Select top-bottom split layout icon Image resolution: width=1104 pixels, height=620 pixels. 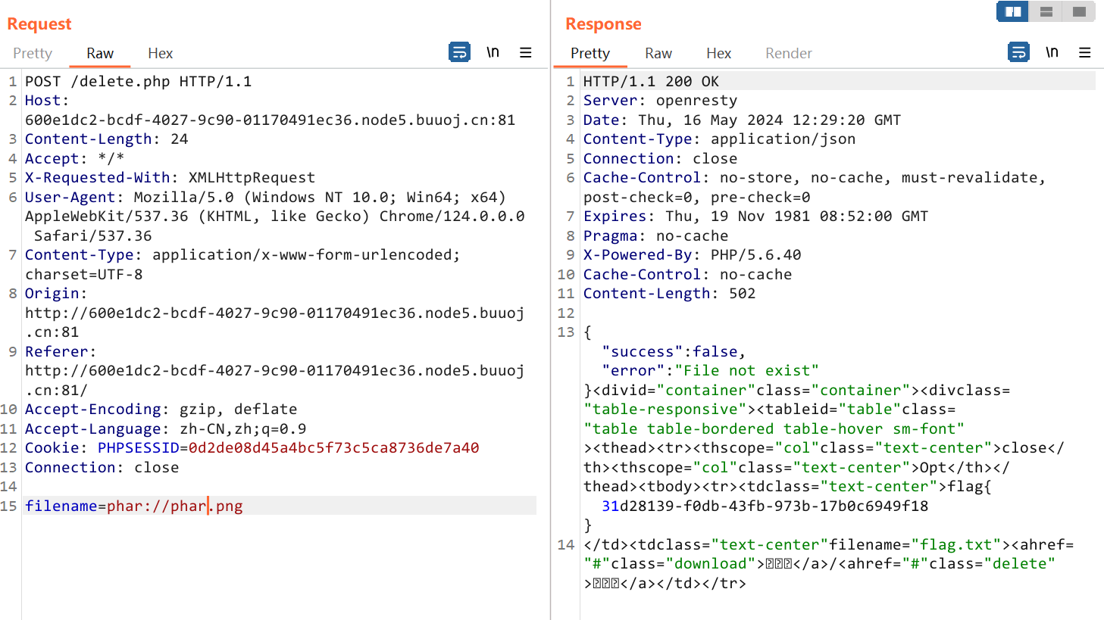point(1046,11)
